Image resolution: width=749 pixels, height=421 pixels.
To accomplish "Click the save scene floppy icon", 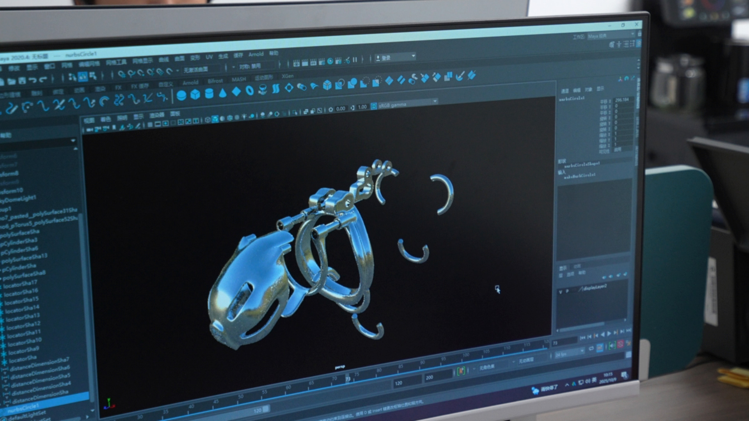I will click(x=22, y=81).
